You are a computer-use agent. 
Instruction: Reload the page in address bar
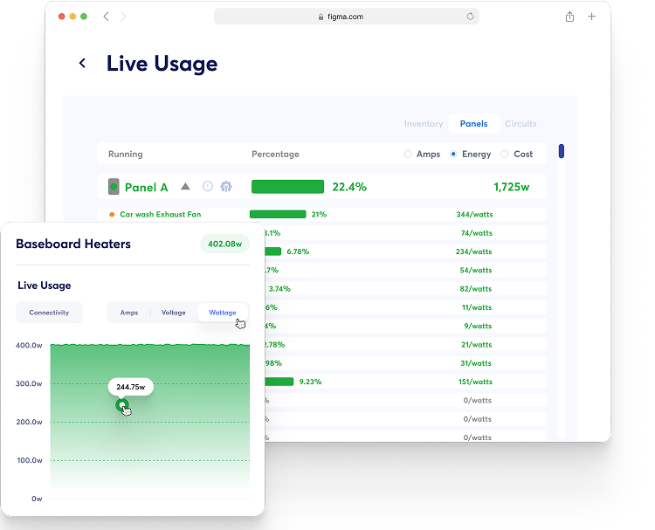[x=471, y=17]
